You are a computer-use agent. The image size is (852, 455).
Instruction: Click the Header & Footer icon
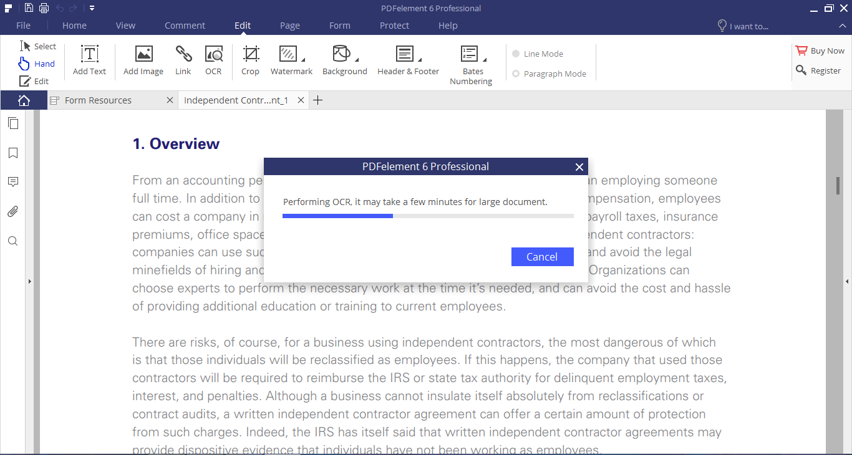click(x=405, y=54)
